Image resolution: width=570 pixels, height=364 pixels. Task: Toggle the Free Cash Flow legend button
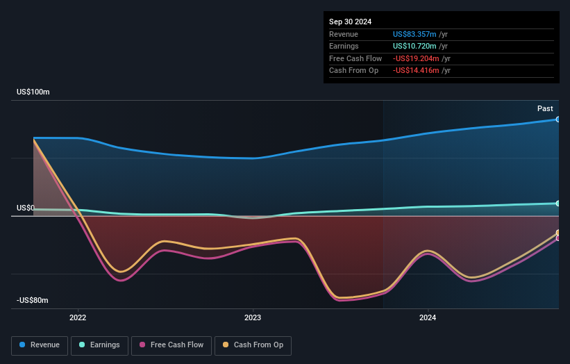171,345
